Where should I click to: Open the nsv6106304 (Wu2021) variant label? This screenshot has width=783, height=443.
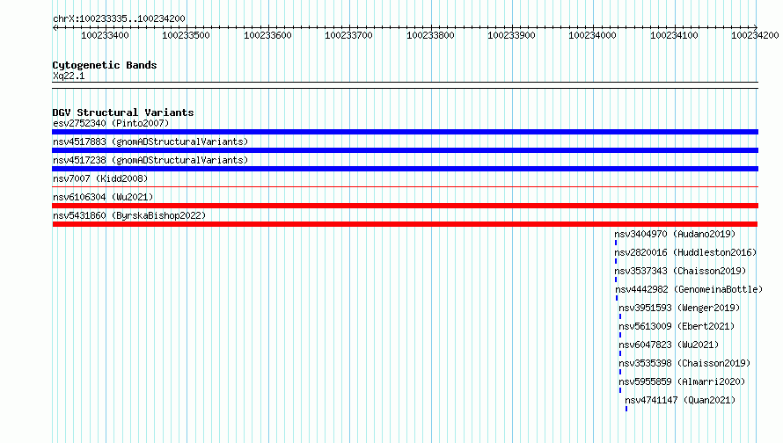[x=103, y=197]
